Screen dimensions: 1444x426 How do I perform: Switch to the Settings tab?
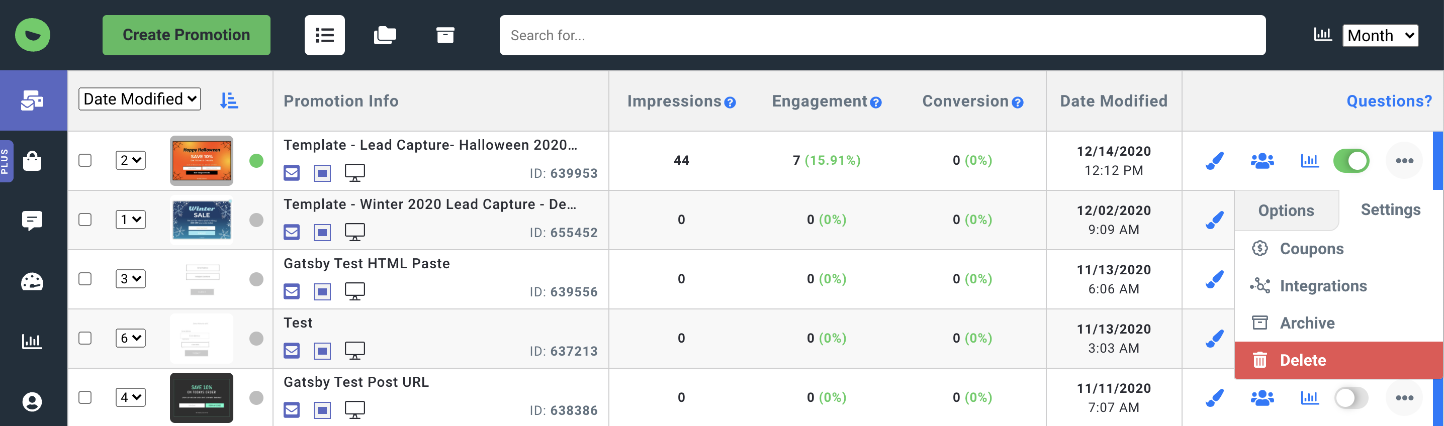[x=1390, y=210]
